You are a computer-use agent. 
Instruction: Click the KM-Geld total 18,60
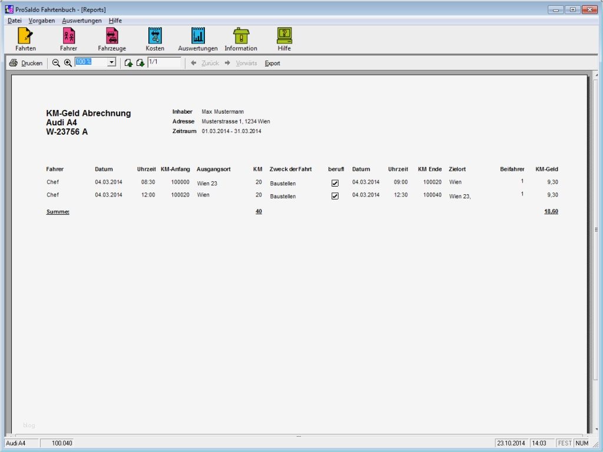pyautogui.click(x=551, y=211)
